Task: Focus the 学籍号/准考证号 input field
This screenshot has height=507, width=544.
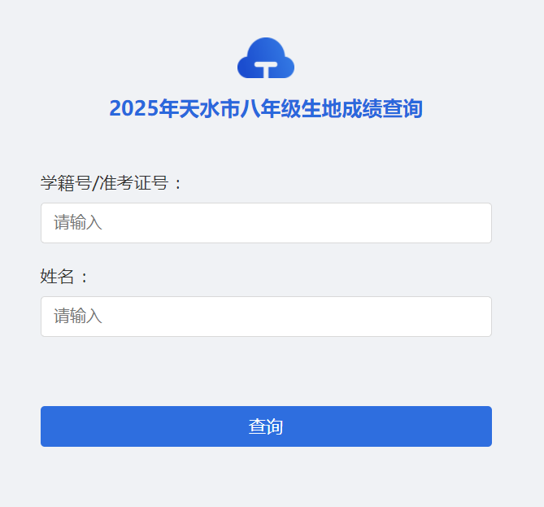Action: pos(266,223)
